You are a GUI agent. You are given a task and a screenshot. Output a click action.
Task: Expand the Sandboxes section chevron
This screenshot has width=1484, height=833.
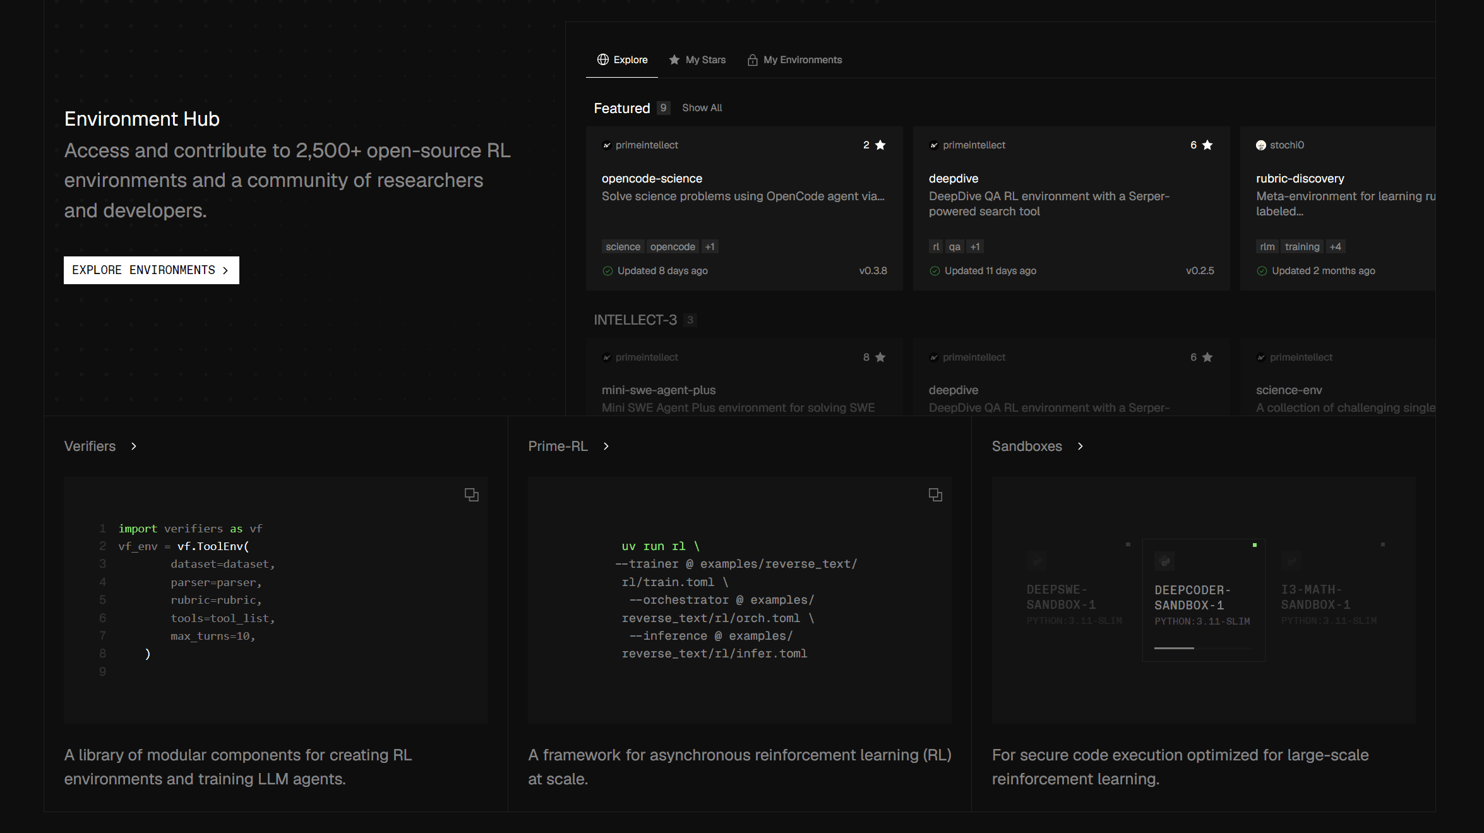[x=1080, y=446]
